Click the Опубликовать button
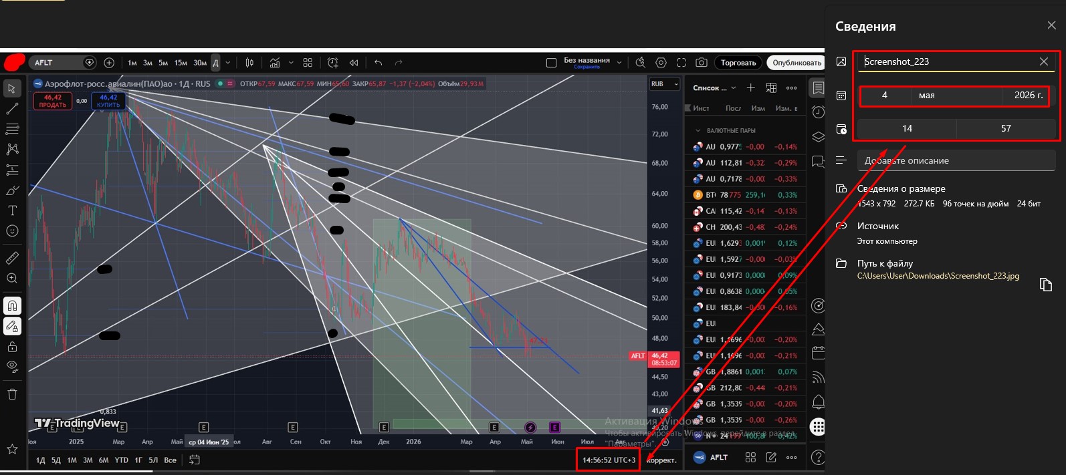The height and width of the screenshot is (475, 1066). point(796,63)
